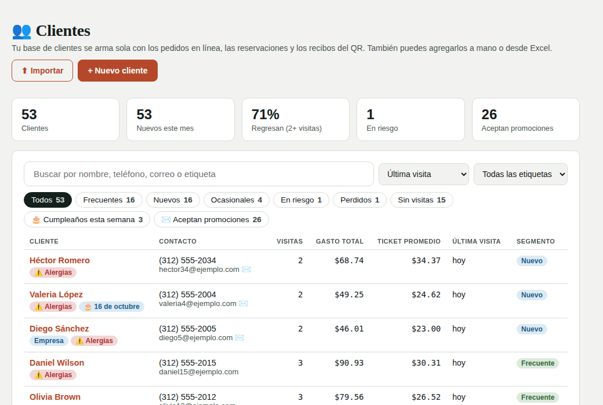Click the Frecuente badge in Daniel Wilson's row
603x405 pixels.
tap(537, 363)
